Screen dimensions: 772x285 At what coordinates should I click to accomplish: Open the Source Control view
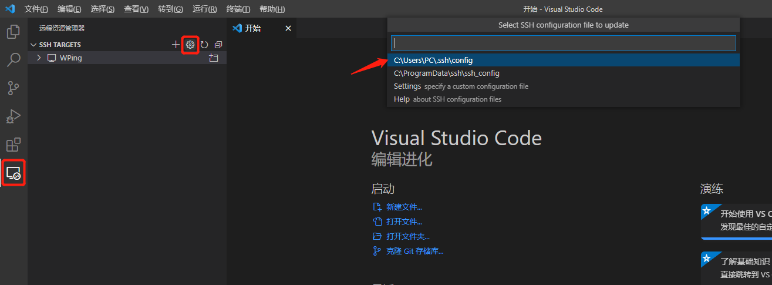pos(13,88)
